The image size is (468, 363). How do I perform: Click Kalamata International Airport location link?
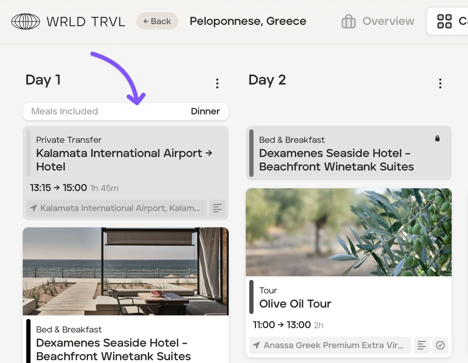coord(120,208)
